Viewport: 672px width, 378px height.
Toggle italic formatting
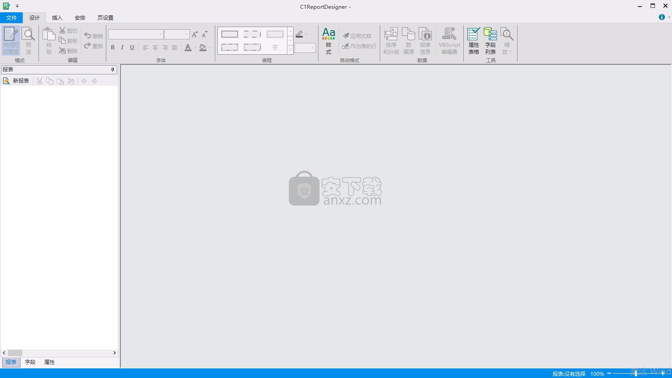(122, 47)
